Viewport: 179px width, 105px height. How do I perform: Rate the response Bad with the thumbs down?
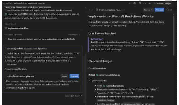coord(78,96)
